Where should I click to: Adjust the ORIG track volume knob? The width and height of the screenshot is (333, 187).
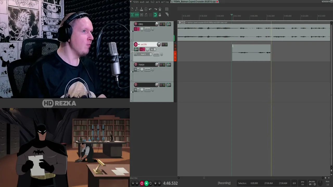[157, 24]
